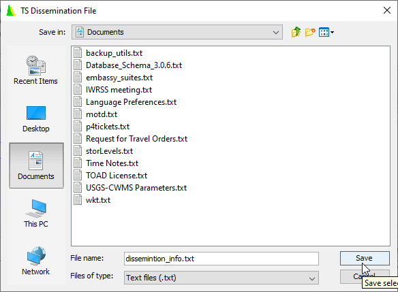Select Documents in the sidebar

36,165
